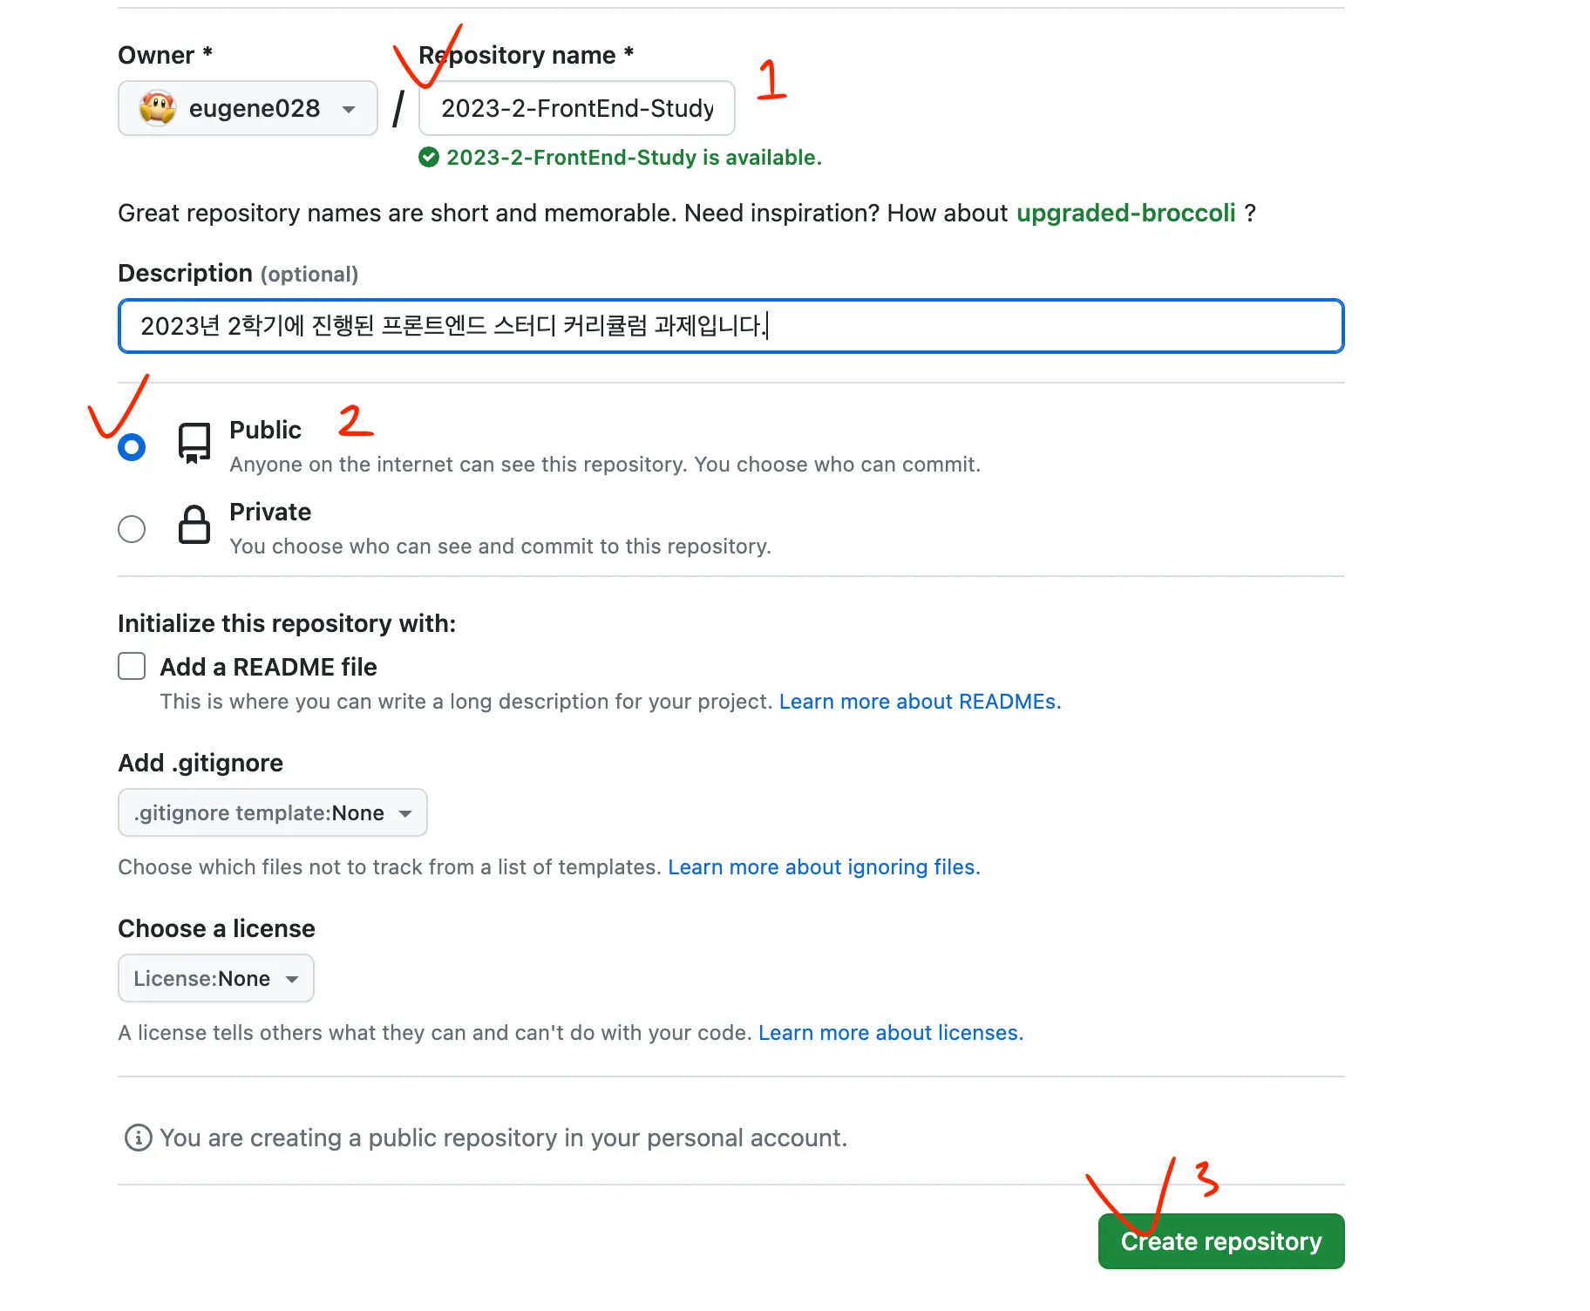Viewport: 1590px width, 1311px height.
Task: Click the eugene028 owner avatar icon
Action: pos(158,108)
